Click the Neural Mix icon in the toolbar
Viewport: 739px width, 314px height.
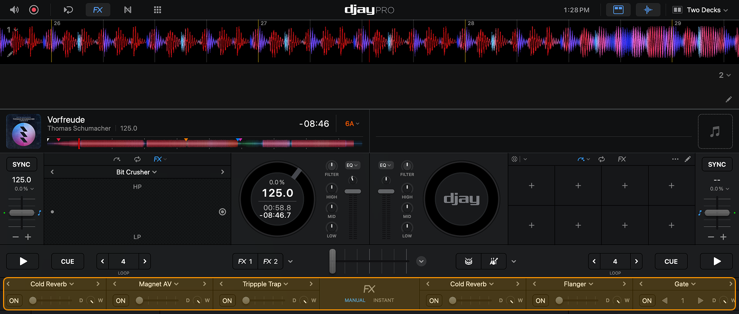click(x=127, y=9)
